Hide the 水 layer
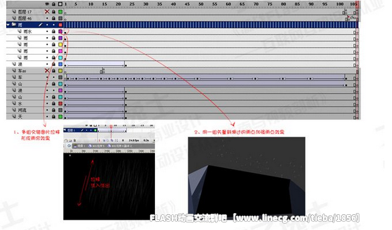 tap(47, 103)
